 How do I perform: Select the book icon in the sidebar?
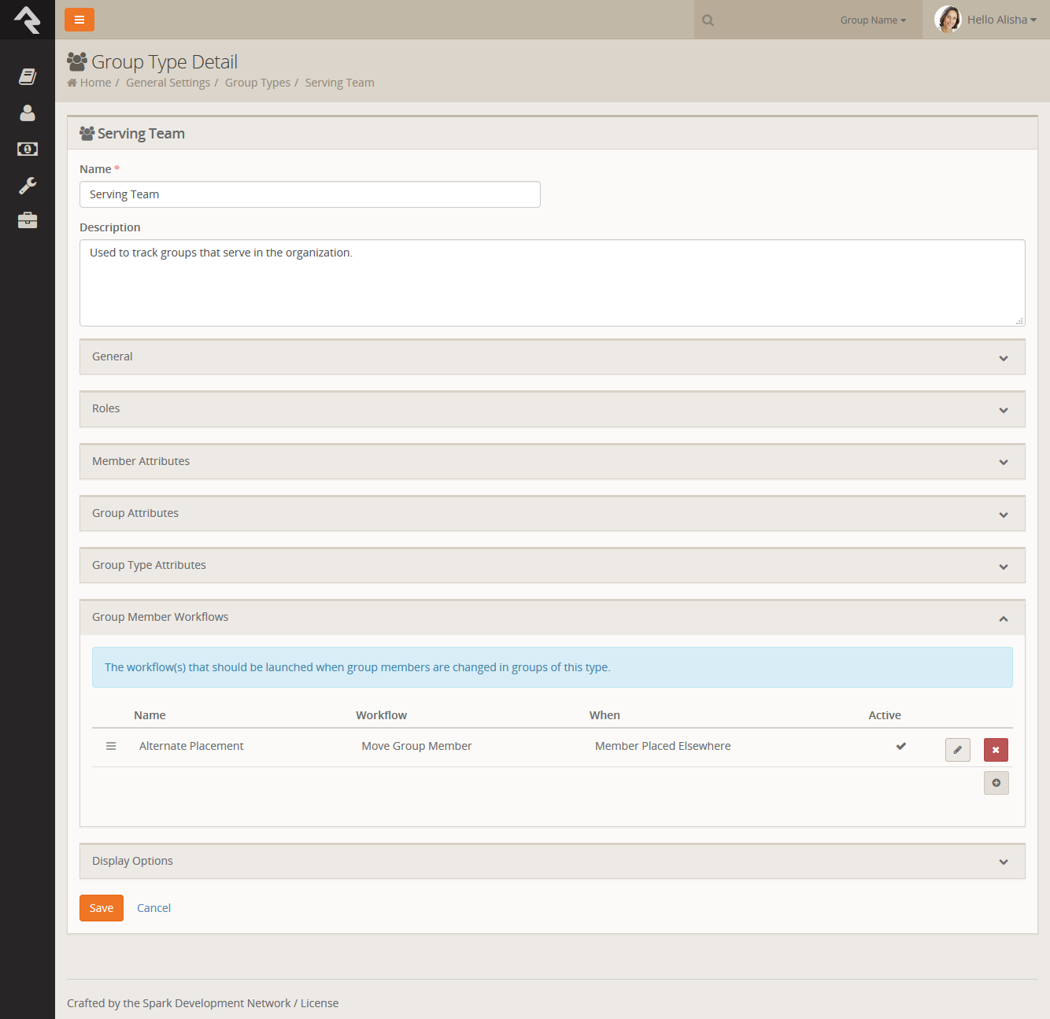[28, 76]
